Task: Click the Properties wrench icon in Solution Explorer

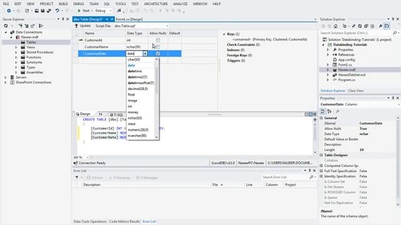Action: click(380, 26)
